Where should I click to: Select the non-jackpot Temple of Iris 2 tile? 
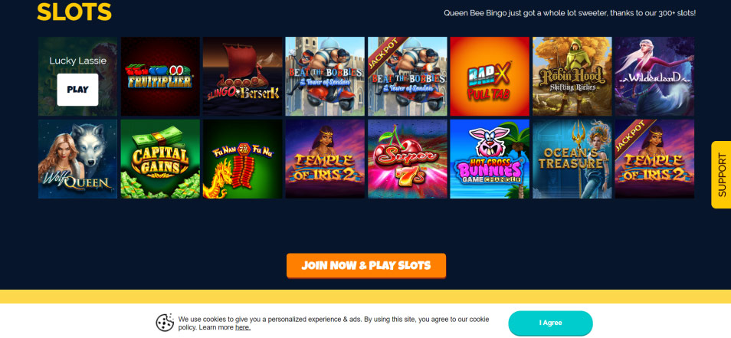coord(325,159)
